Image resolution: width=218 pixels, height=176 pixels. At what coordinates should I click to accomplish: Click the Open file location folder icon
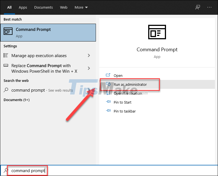pyautogui.click(x=108, y=93)
